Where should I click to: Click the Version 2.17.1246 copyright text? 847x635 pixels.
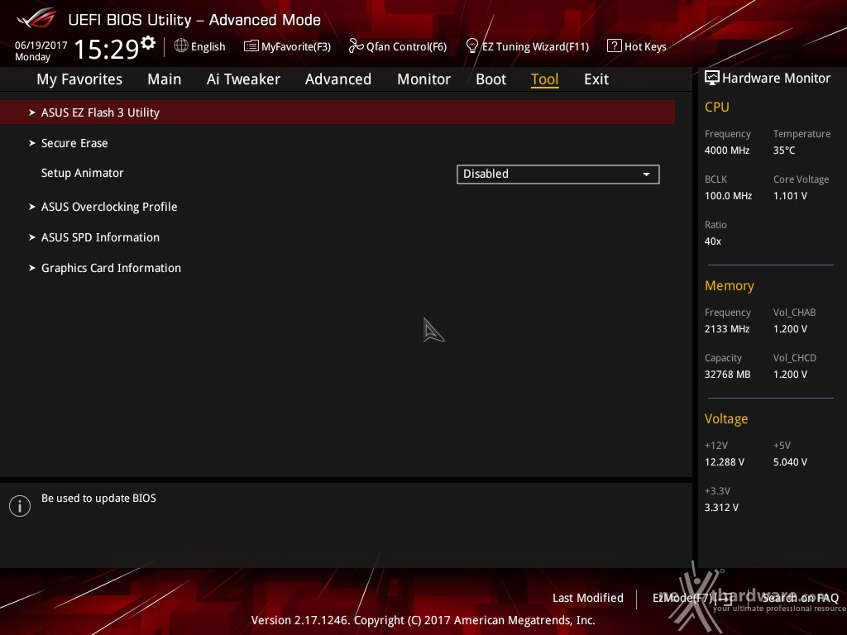pyautogui.click(x=423, y=620)
